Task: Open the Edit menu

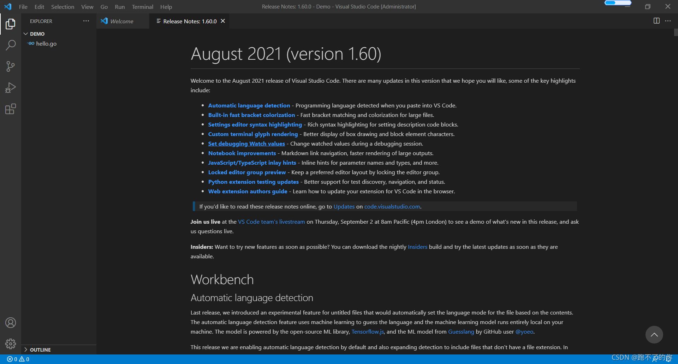Action: click(39, 7)
